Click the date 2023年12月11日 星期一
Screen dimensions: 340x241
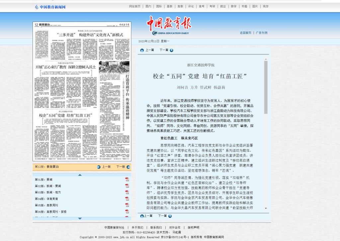154,41
